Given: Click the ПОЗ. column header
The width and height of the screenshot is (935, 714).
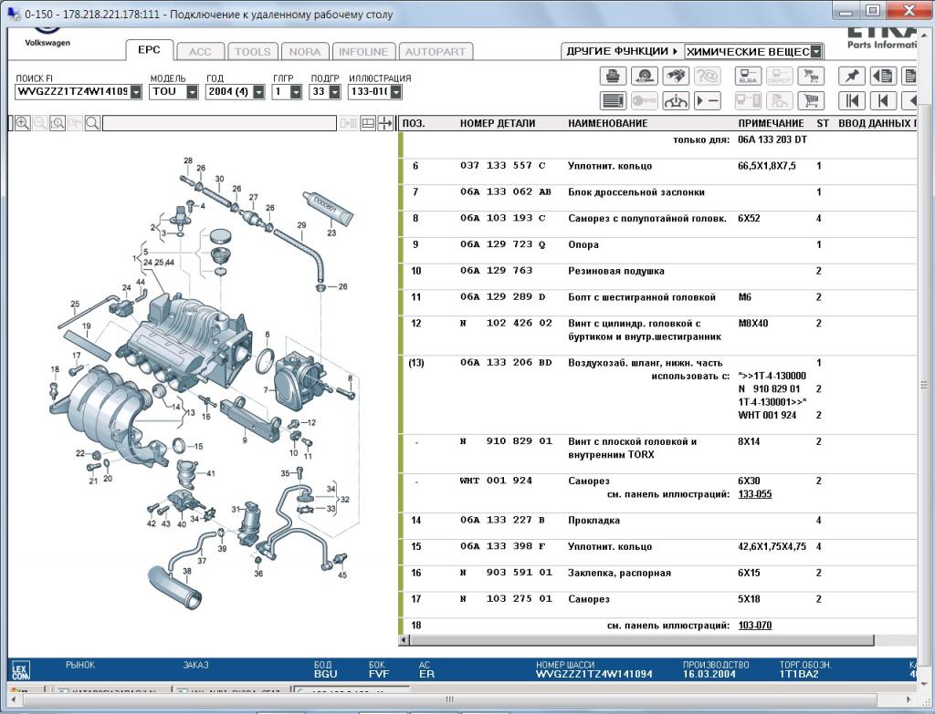Looking at the screenshot, I should tap(414, 123).
